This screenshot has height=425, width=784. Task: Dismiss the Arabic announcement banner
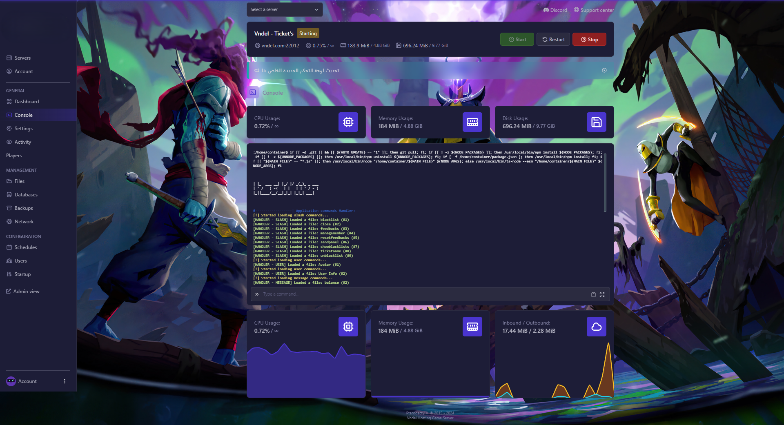coord(604,70)
